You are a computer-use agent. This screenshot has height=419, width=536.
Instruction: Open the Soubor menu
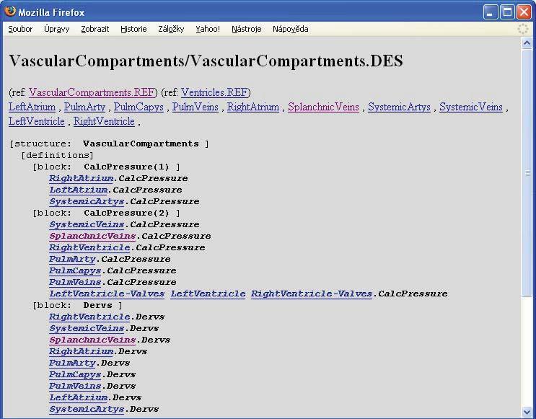point(20,29)
